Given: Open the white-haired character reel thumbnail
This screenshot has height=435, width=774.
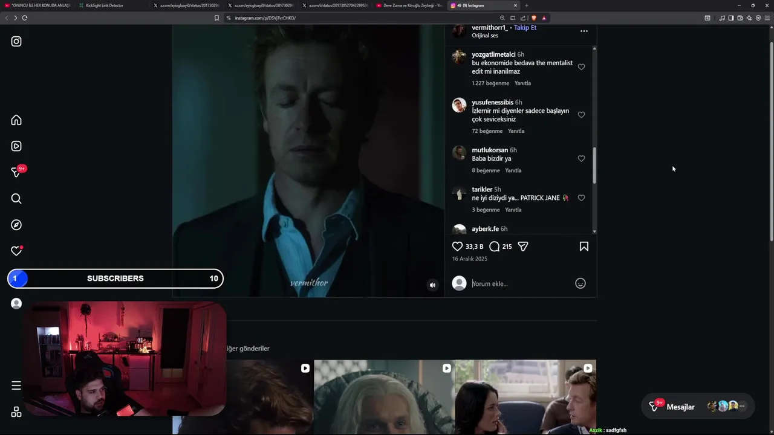Looking at the screenshot, I should (x=384, y=397).
